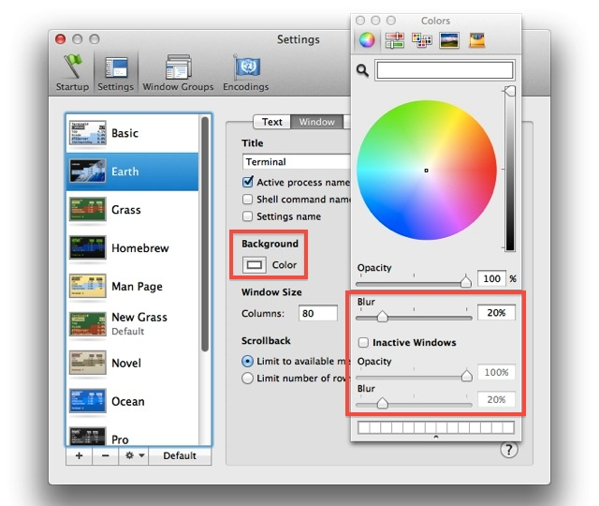Enable the Shell command name checkbox

point(248,200)
